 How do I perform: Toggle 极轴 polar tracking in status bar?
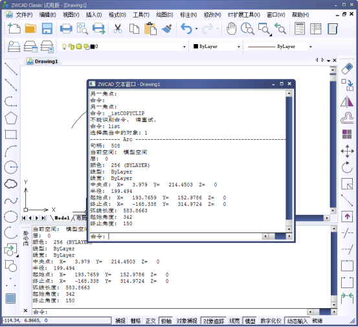[x=166, y=321]
